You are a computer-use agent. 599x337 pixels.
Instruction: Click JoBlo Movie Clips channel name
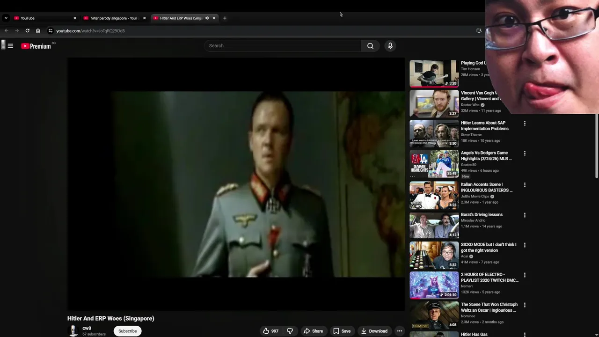coord(475,197)
